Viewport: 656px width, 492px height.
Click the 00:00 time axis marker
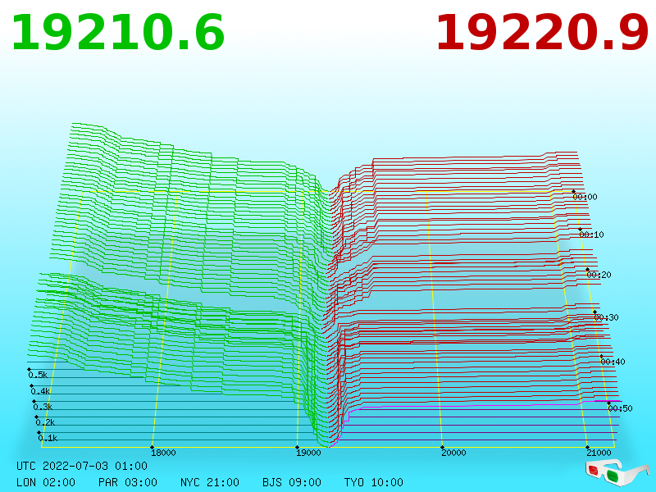click(x=585, y=197)
